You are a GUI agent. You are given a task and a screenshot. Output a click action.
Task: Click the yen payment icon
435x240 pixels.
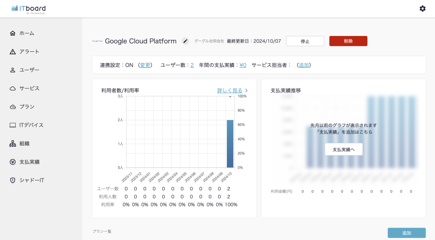[13, 162]
